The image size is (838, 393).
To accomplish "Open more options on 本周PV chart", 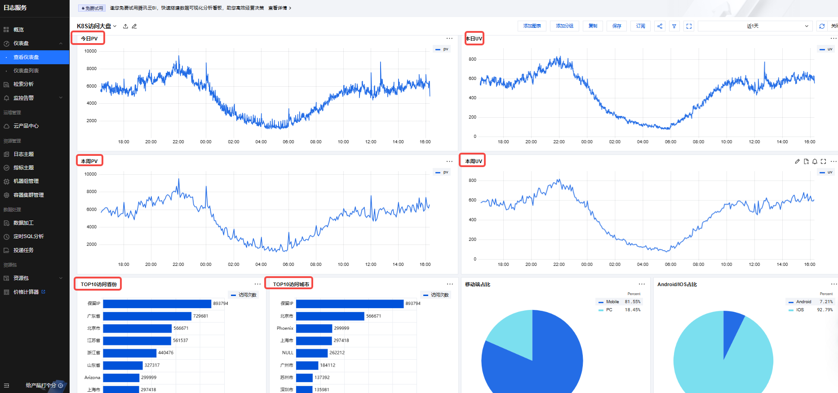I will pos(449,161).
